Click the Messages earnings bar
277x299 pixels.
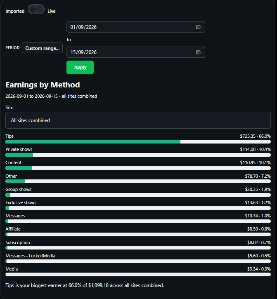tap(138, 221)
